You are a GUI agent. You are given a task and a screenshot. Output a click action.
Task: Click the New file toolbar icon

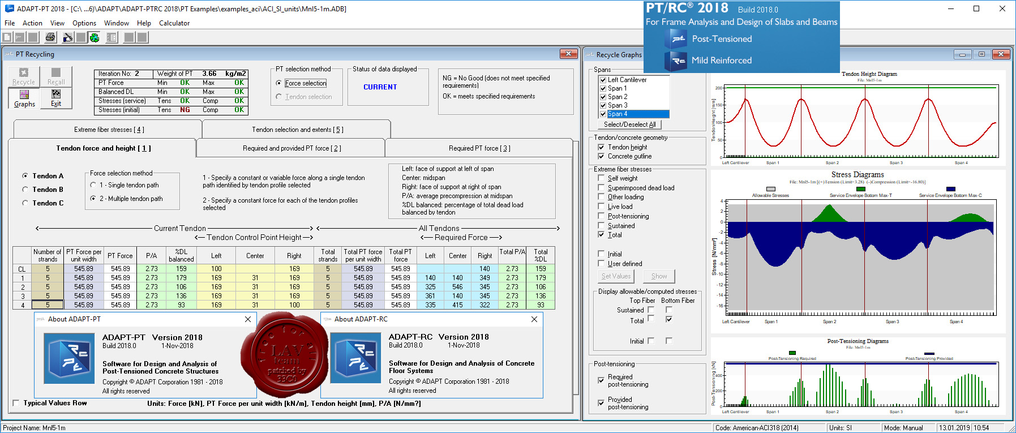[x=7, y=37]
